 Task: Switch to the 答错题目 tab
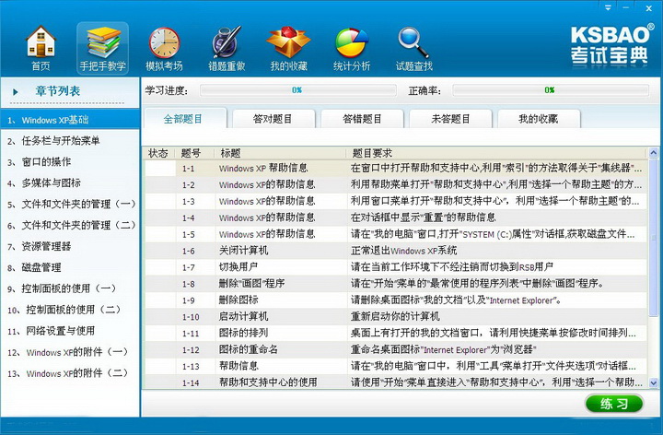pos(362,119)
